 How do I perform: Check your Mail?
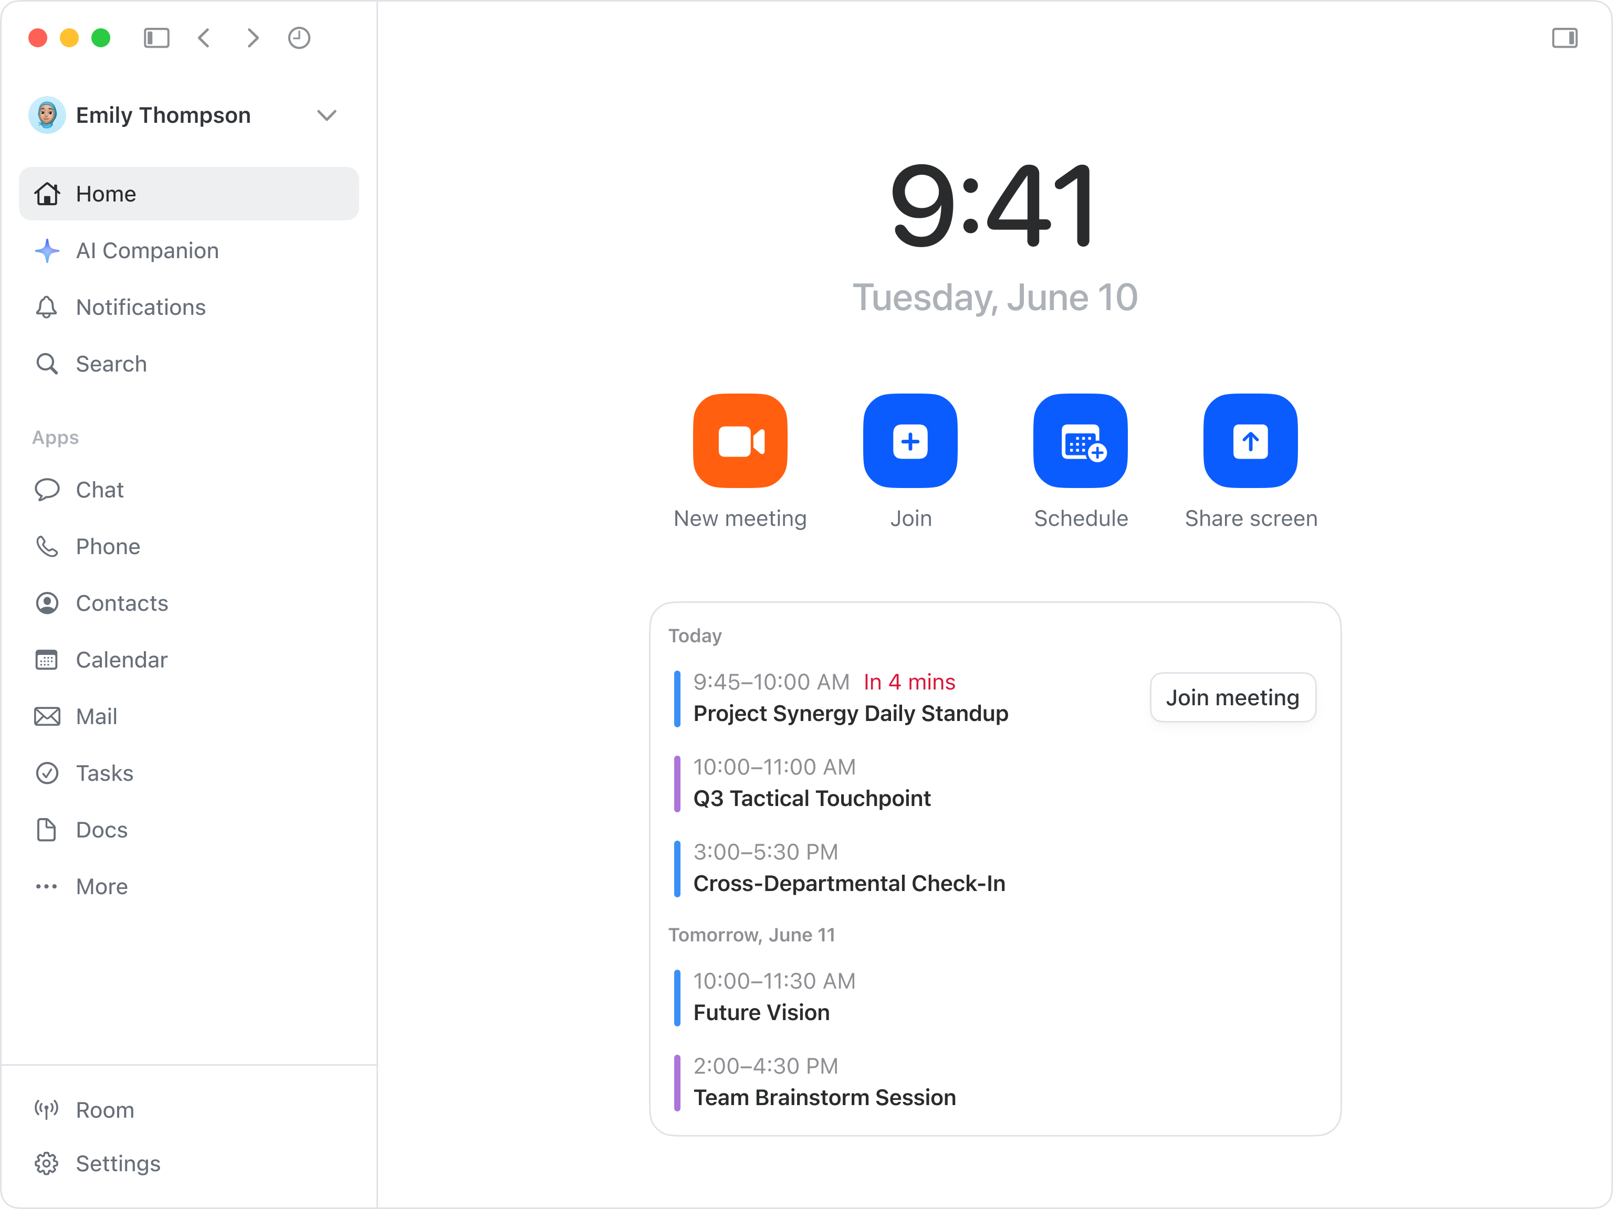96,716
